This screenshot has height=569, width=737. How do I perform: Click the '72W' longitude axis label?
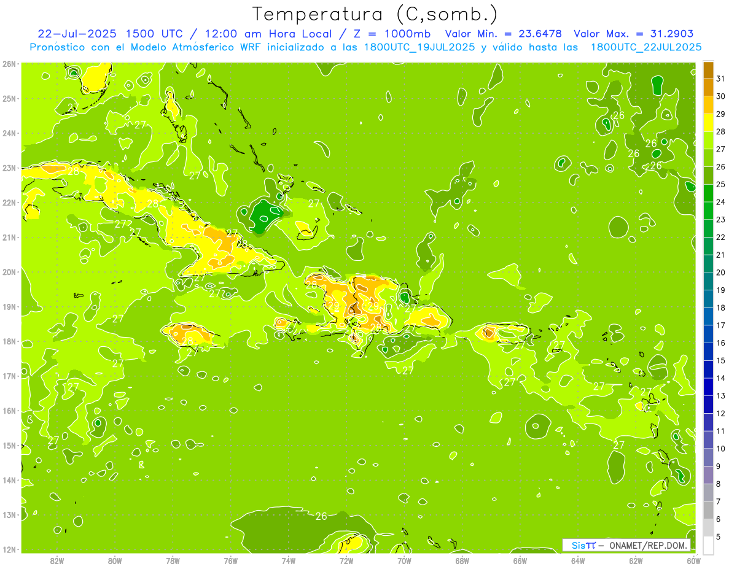tap(346, 560)
